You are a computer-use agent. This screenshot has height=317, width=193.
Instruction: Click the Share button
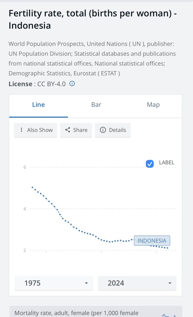(x=76, y=130)
